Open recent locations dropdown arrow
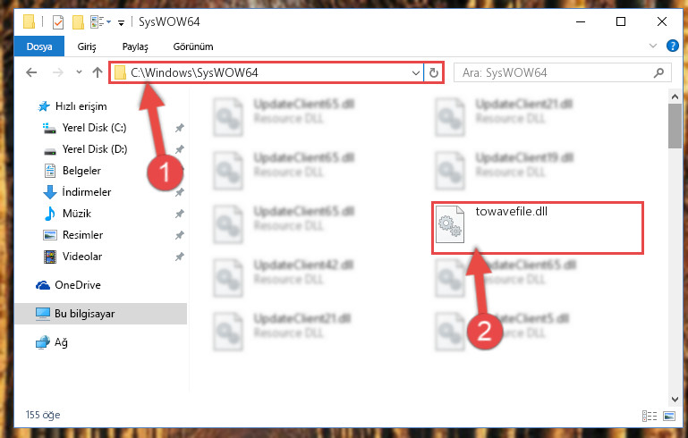688x438 pixels. pos(79,72)
